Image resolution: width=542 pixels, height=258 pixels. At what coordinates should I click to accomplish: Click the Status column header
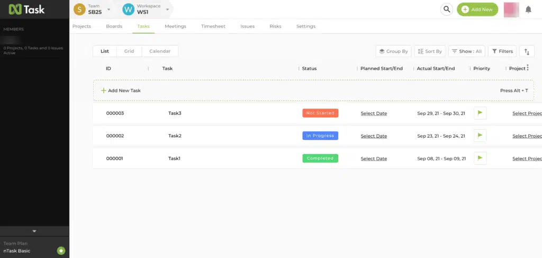[309, 68]
